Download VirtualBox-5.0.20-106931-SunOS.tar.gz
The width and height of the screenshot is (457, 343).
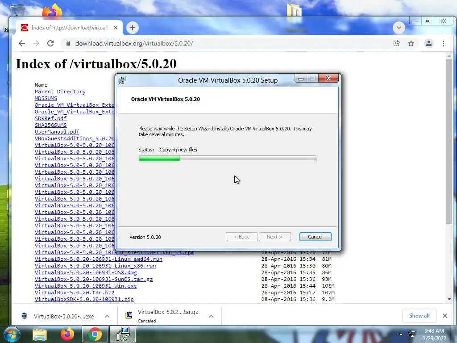coord(94,279)
